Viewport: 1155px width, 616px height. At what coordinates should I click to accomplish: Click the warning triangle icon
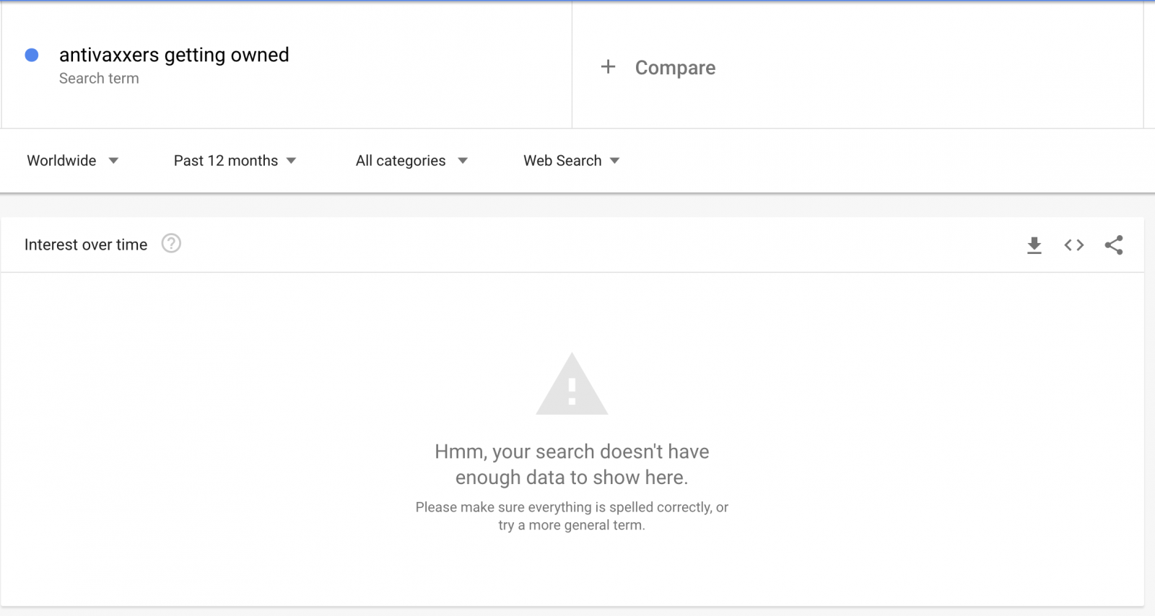(x=572, y=384)
